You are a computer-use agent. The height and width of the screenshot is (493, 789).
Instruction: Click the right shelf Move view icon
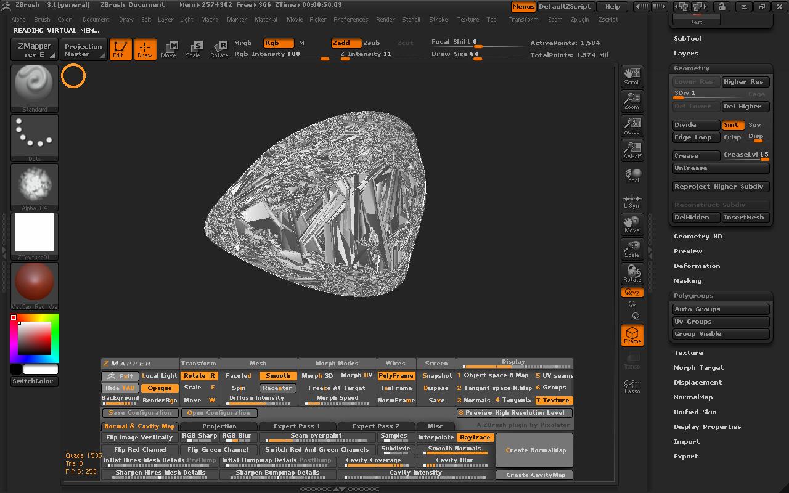coord(632,224)
